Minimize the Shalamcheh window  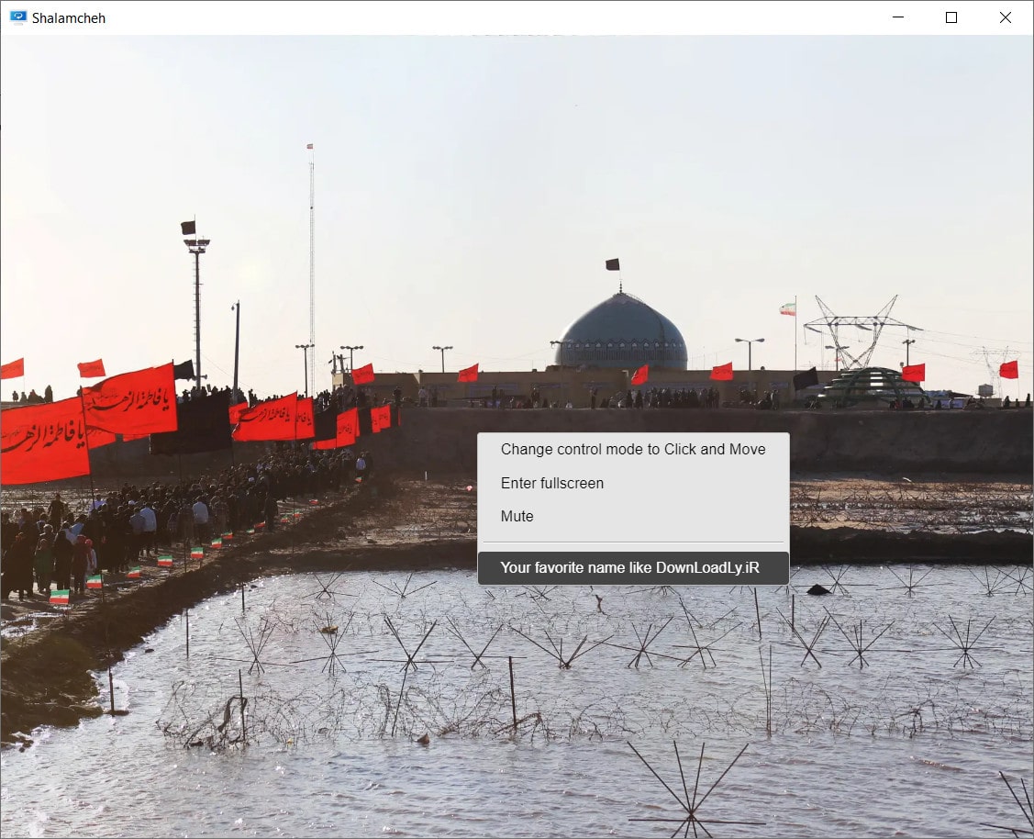tap(898, 17)
